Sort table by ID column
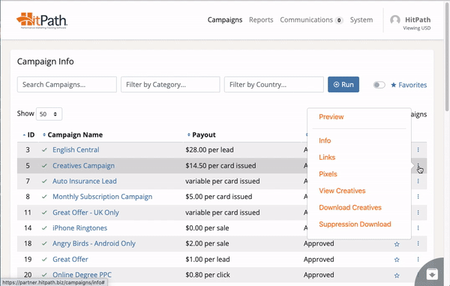Image resolution: width=450 pixels, height=286 pixels. pyautogui.click(x=28, y=134)
